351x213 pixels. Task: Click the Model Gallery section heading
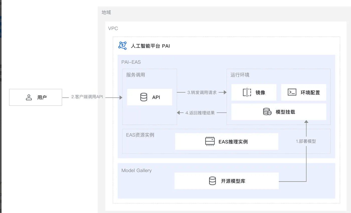(136, 170)
